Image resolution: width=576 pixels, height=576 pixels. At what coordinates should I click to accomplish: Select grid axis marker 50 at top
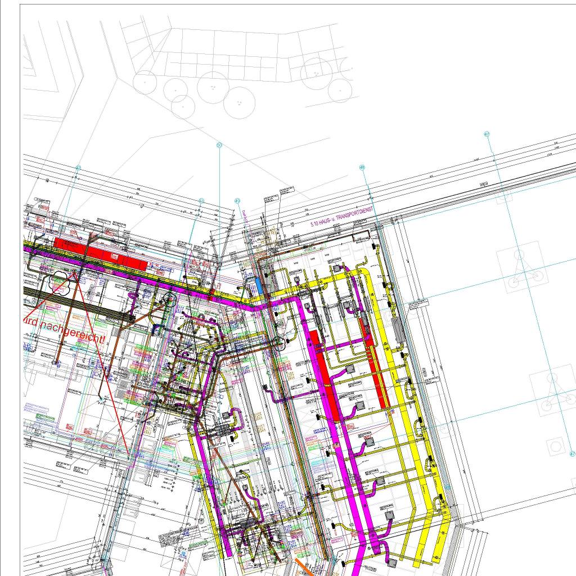[219, 145]
